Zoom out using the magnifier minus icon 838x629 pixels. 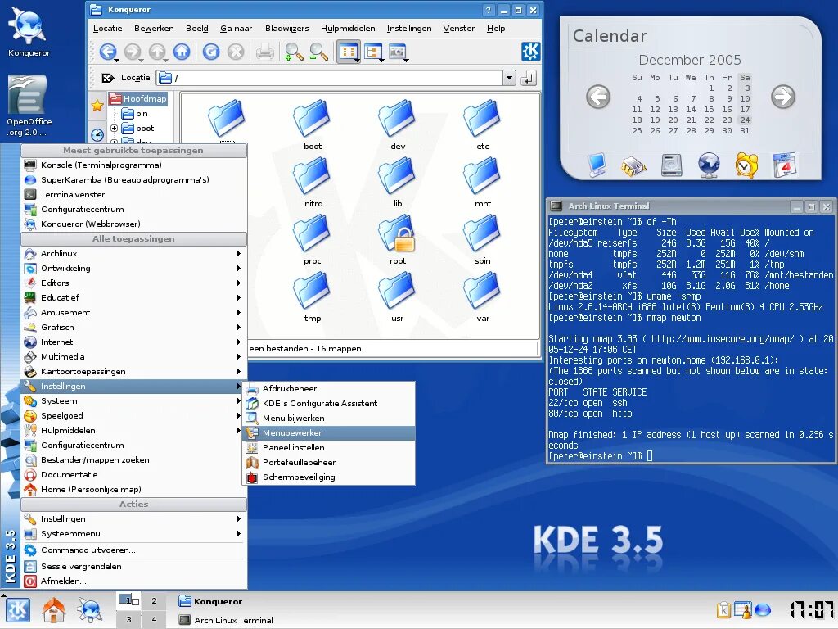click(318, 52)
